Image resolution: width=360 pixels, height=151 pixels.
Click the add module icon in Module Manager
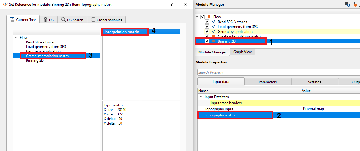tap(347, 4)
